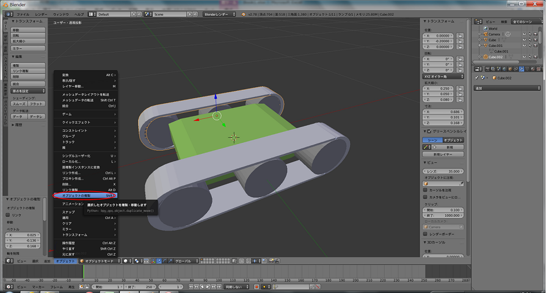
Task: Open the 原点を設定 dropdown in the tool shelf
Action: (x=28, y=91)
